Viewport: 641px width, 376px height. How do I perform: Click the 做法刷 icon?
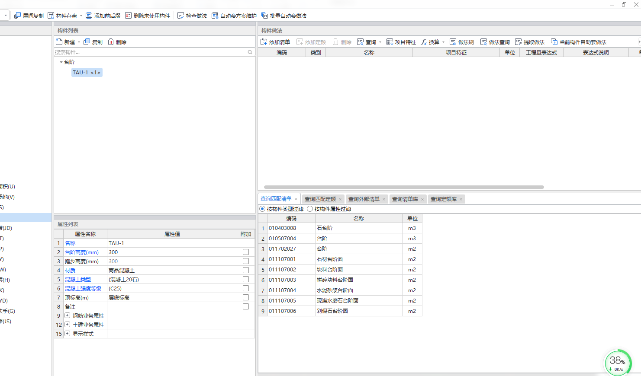click(453, 42)
